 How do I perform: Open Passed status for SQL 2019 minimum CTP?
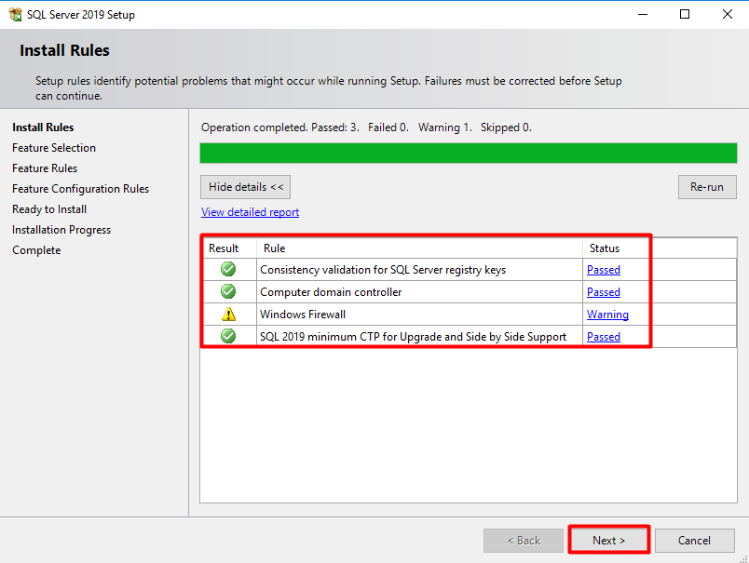tap(604, 337)
